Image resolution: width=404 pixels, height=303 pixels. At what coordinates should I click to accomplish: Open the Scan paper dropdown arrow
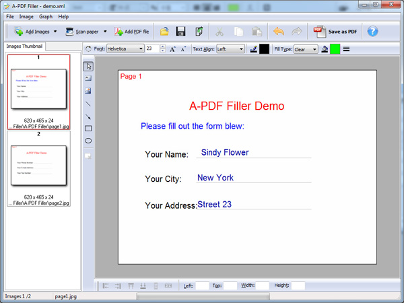(x=105, y=32)
